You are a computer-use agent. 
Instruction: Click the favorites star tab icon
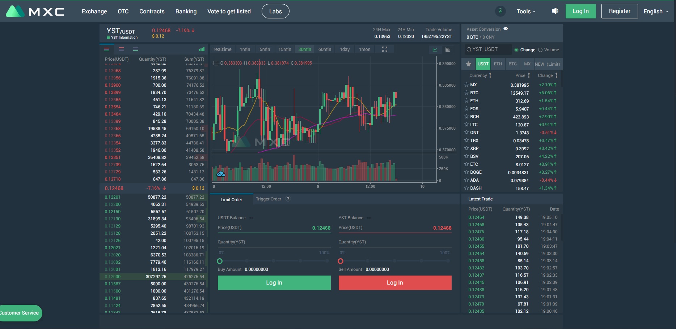[x=468, y=64]
